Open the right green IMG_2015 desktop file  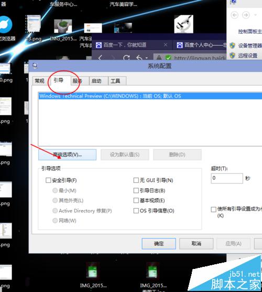point(153,271)
